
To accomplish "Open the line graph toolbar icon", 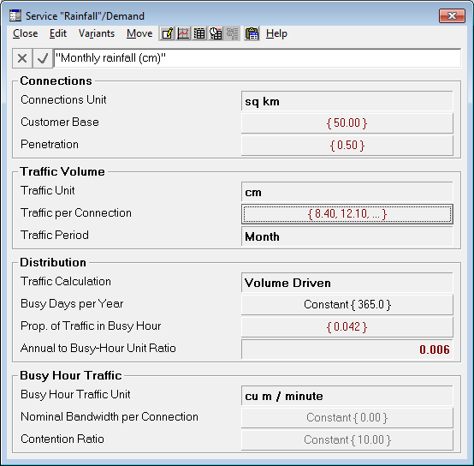I will (x=183, y=33).
